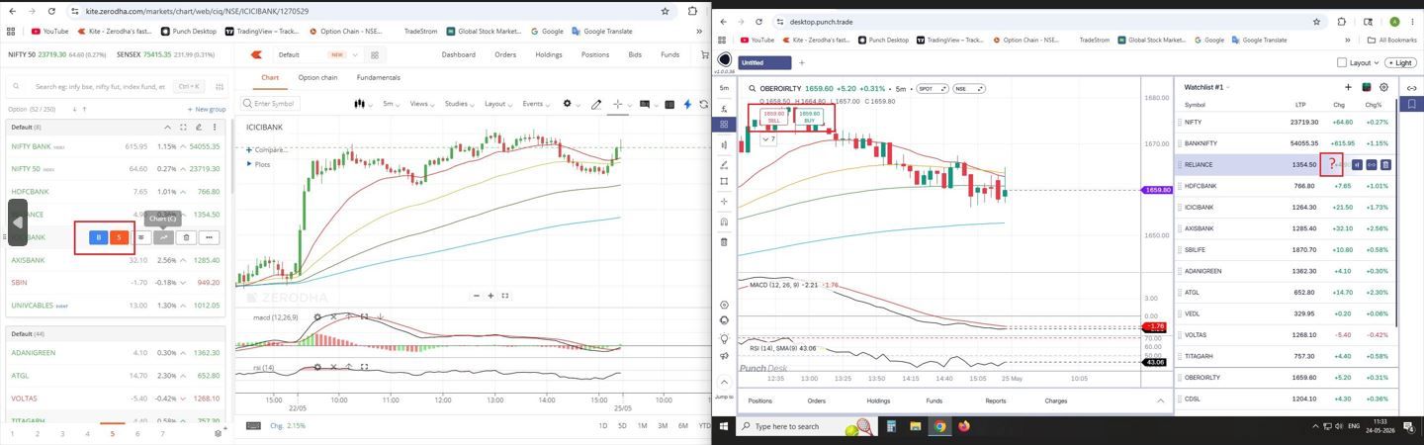Zoom in with plus button on Kite chart
Image resolution: width=1424 pixels, height=445 pixels.
coord(490,296)
